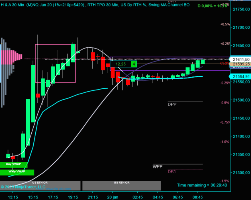The image size is (251, 200).
Task: Select the pink volume profile histogram
Action: click(11, 58)
